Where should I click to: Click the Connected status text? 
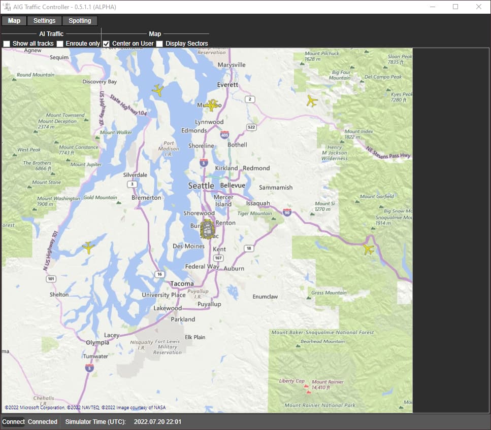43,421
